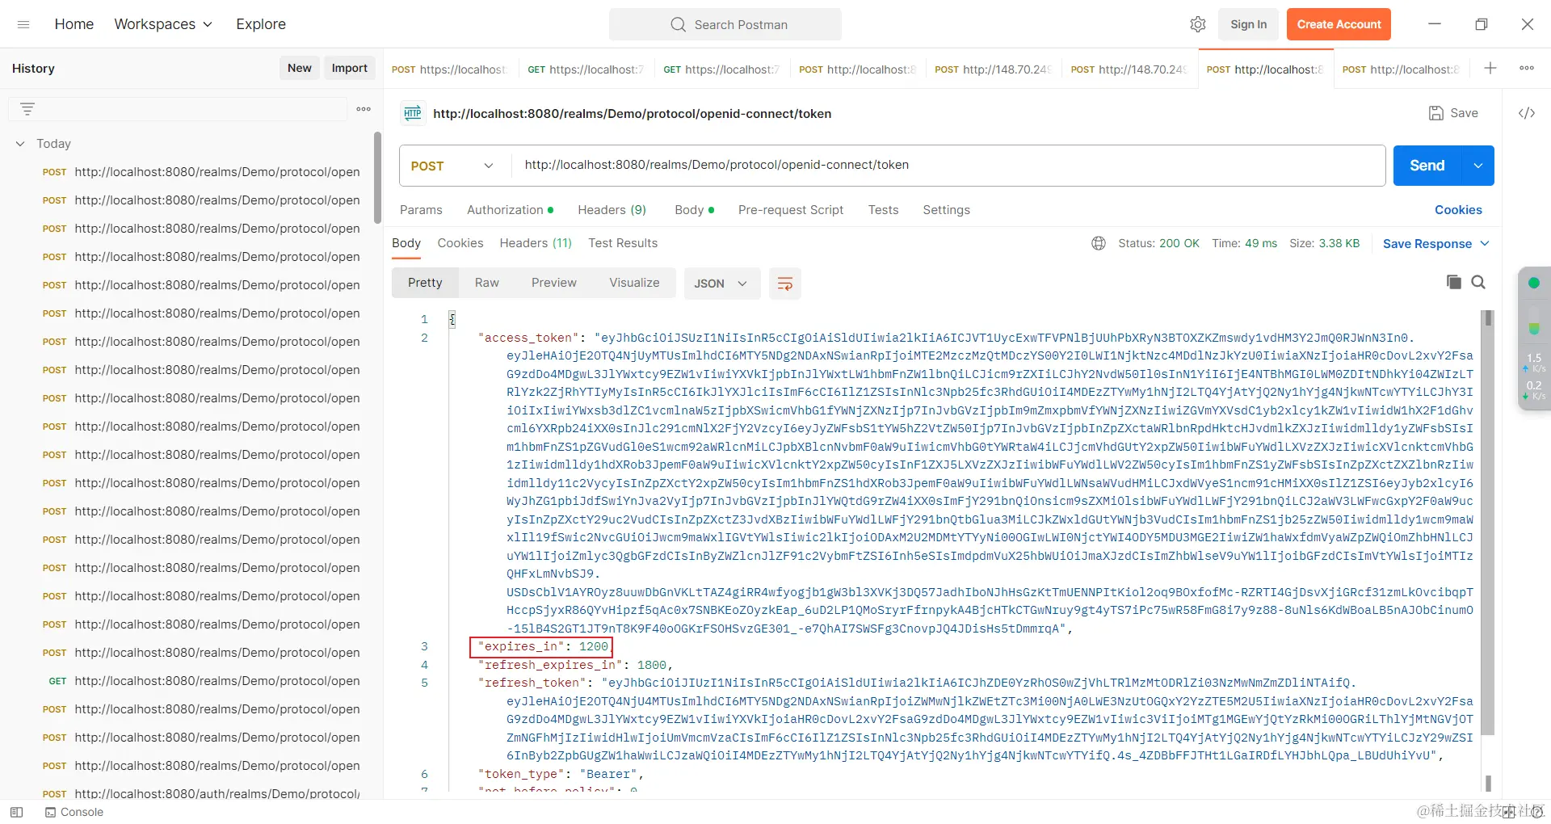1551x824 pixels.
Task: Click the history filter icon
Action: [27, 109]
